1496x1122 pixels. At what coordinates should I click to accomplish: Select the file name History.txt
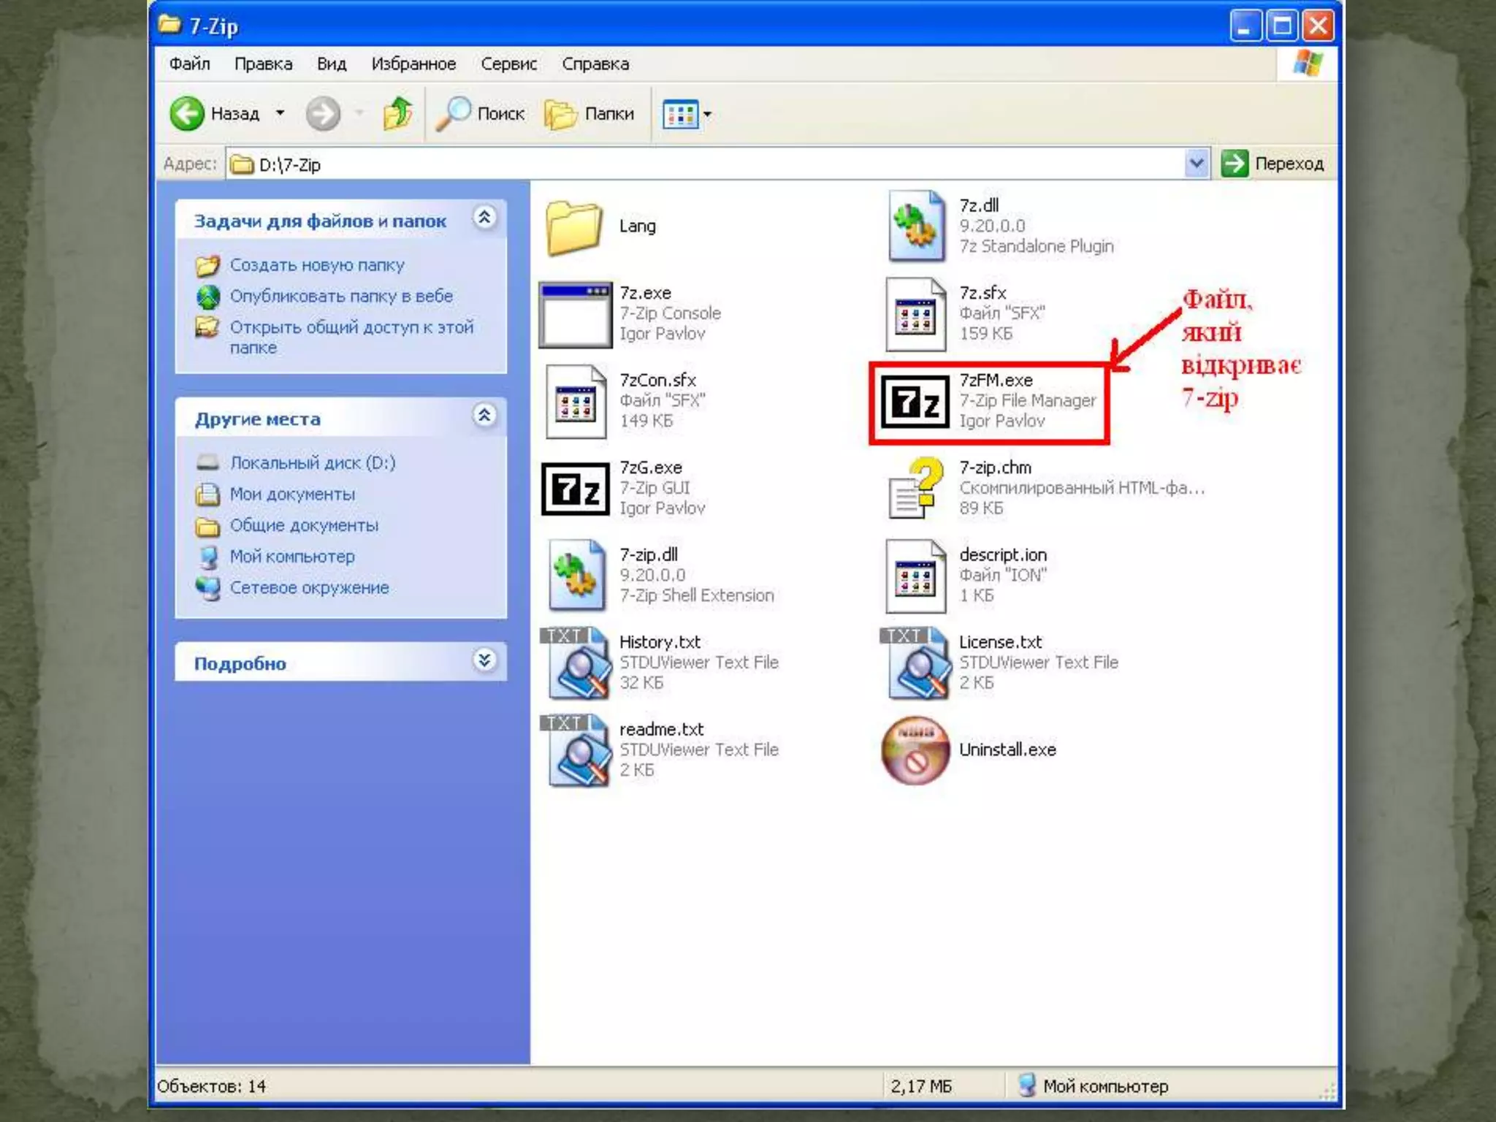(x=660, y=642)
